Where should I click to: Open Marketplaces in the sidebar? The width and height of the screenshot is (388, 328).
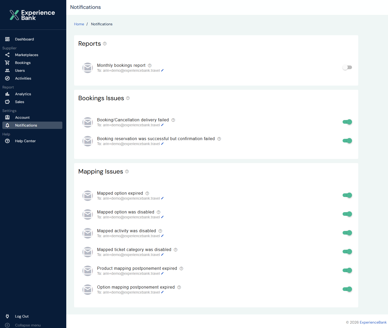point(26,55)
